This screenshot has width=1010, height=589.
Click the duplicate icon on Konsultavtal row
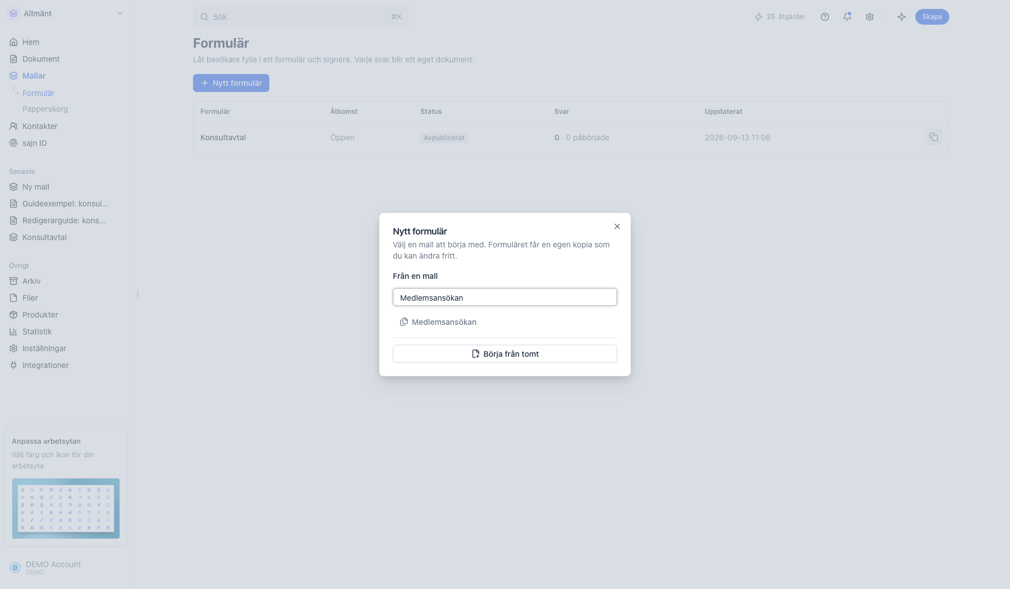click(x=934, y=137)
